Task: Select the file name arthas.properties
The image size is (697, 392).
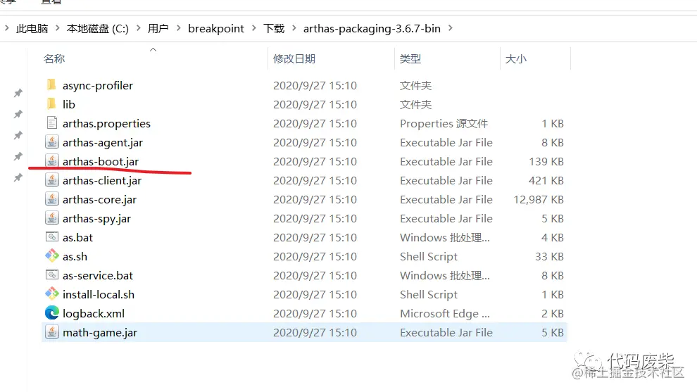Action: 106,124
